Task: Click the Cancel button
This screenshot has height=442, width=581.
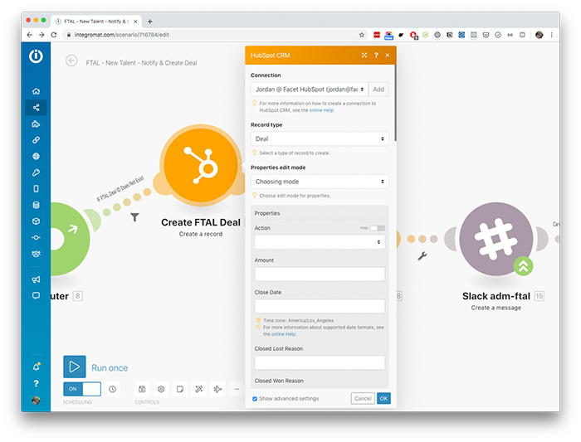Action: coord(363,398)
